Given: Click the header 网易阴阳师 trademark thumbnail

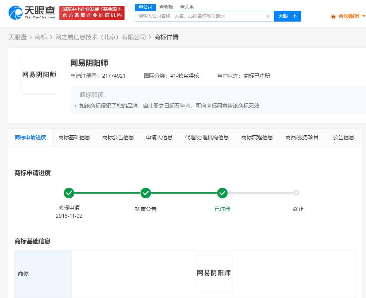Looking at the screenshot, I should (x=39, y=76).
